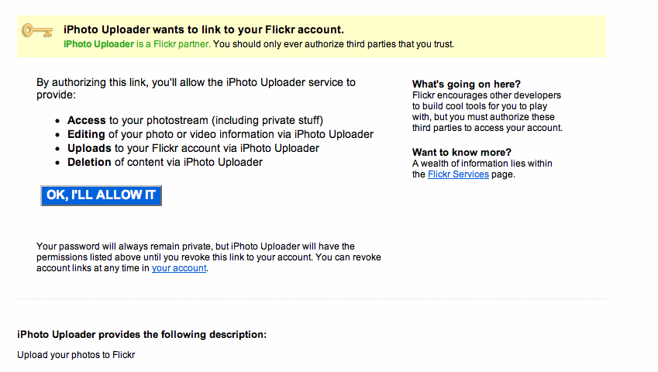The width and height of the screenshot is (658, 372).
Task: Click the Flickr encourages other developers paragraph
Action: coord(487,112)
